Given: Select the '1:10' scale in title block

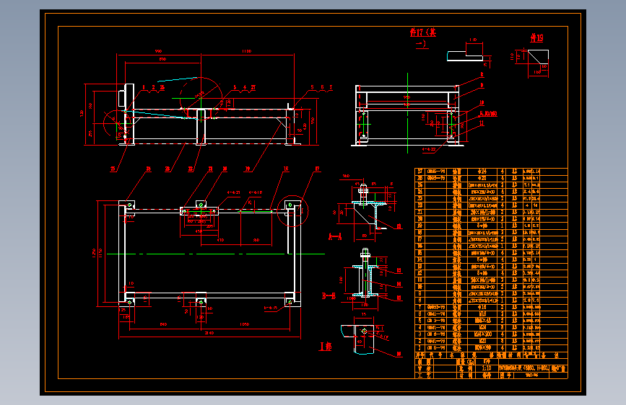Looking at the screenshot, I should click(x=487, y=368).
